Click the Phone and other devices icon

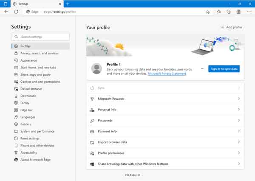pyautogui.click(x=16, y=145)
